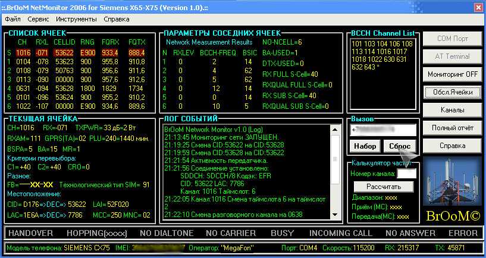This screenshot has width=486, height=258.
Task: Click the event log scrollbar thumb
Action: [x=335, y=159]
